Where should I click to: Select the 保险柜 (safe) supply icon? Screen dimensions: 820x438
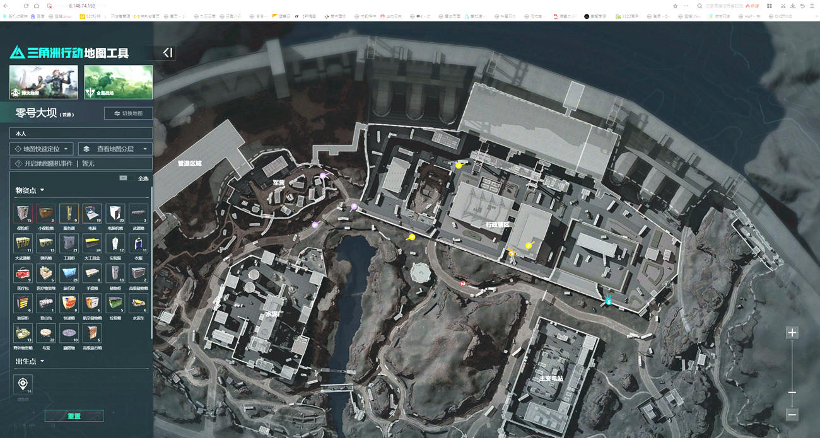tap(23, 213)
